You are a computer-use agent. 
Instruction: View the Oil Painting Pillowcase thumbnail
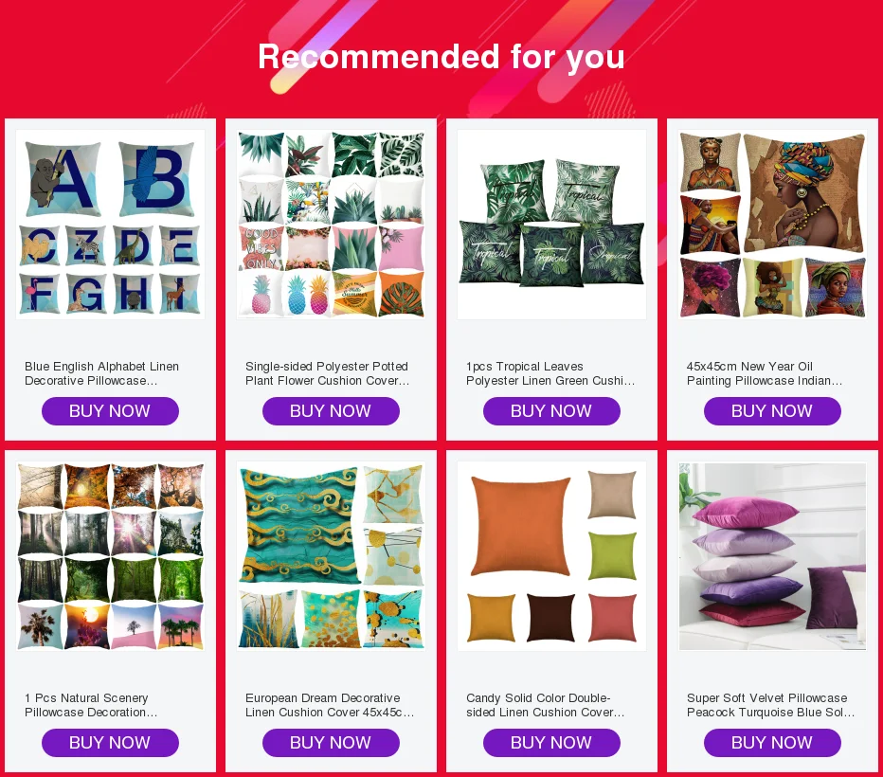pyautogui.click(x=773, y=225)
